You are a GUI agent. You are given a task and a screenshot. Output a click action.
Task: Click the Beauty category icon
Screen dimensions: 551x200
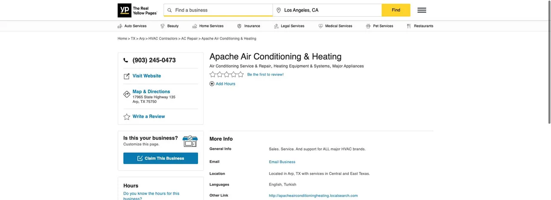pyautogui.click(x=163, y=26)
